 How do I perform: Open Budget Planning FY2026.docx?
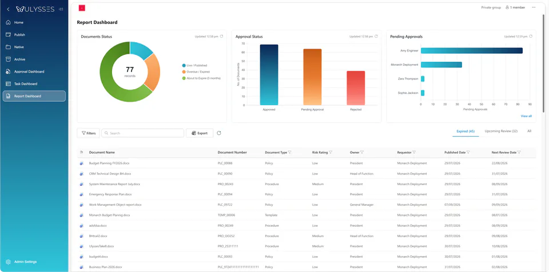[109, 163]
